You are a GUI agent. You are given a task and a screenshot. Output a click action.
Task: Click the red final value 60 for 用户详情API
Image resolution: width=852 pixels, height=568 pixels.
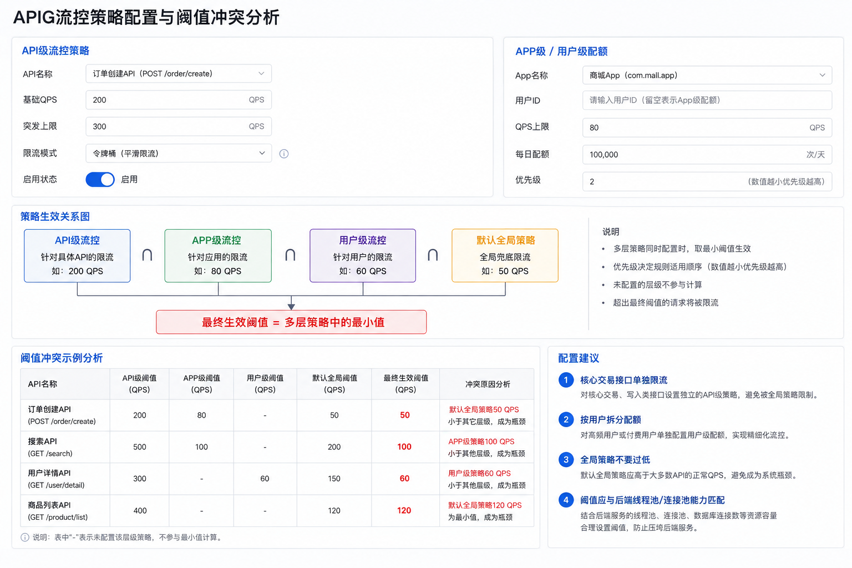point(404,478)
